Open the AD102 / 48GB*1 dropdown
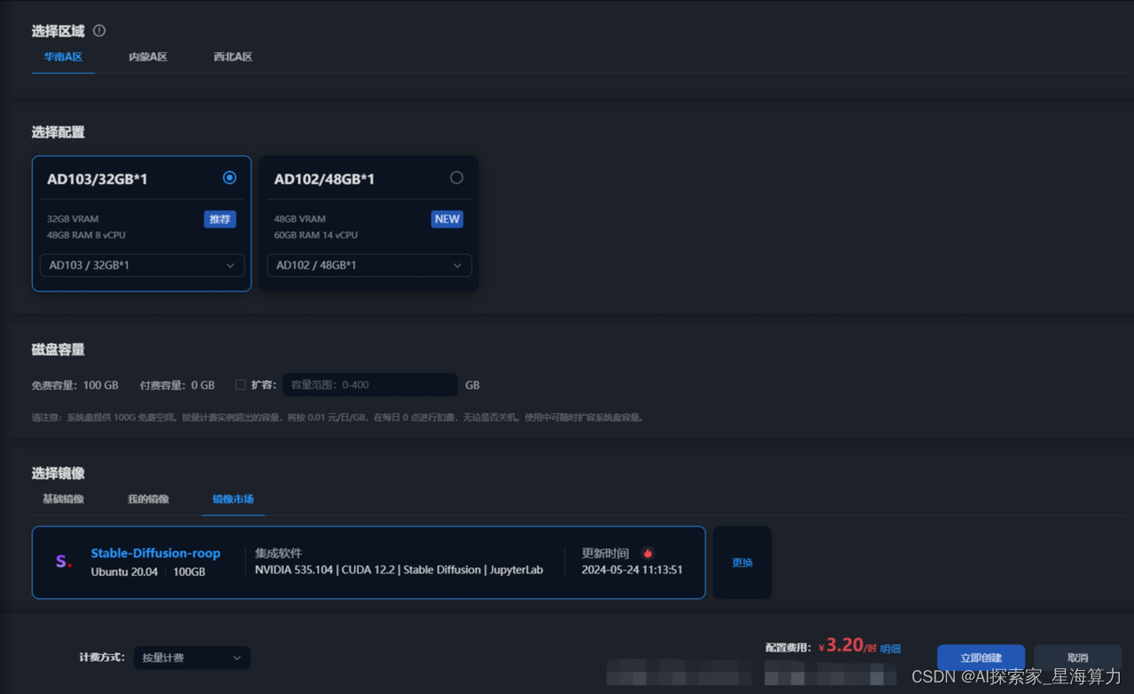1134x694 pixels. pos(369,265)
